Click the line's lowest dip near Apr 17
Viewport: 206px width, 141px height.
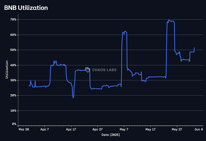point(73,97)
